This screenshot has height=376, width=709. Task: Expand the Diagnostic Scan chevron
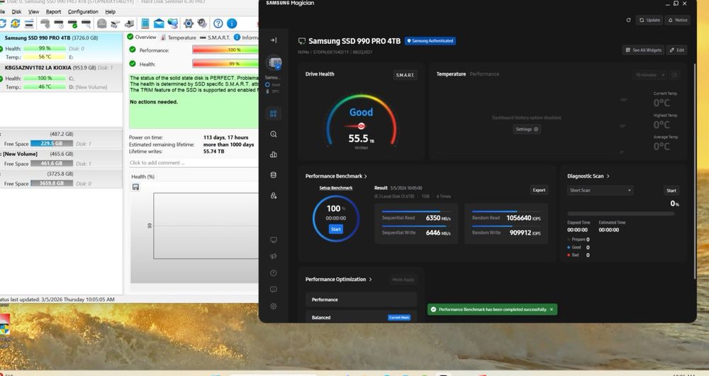(608, 176)
